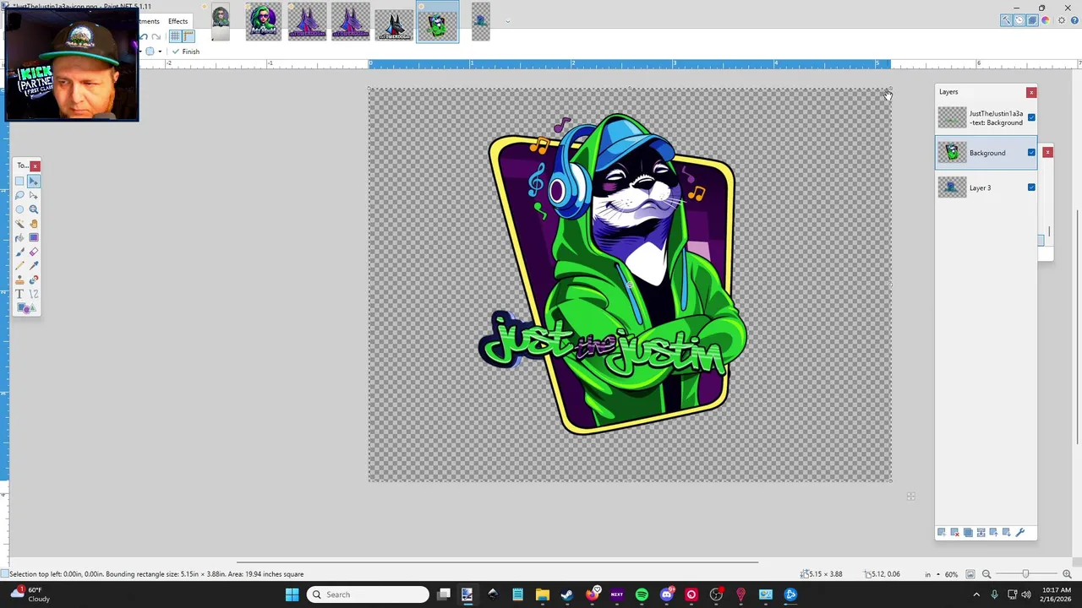The height and width of the screenshot is (608, 1082).
Task: Merge the layer down
Action: (x=981, y=532)
